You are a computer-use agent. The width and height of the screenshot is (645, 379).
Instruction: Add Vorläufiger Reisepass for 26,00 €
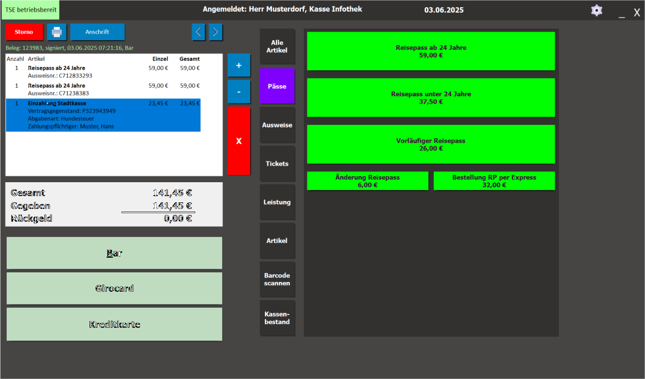430,144
